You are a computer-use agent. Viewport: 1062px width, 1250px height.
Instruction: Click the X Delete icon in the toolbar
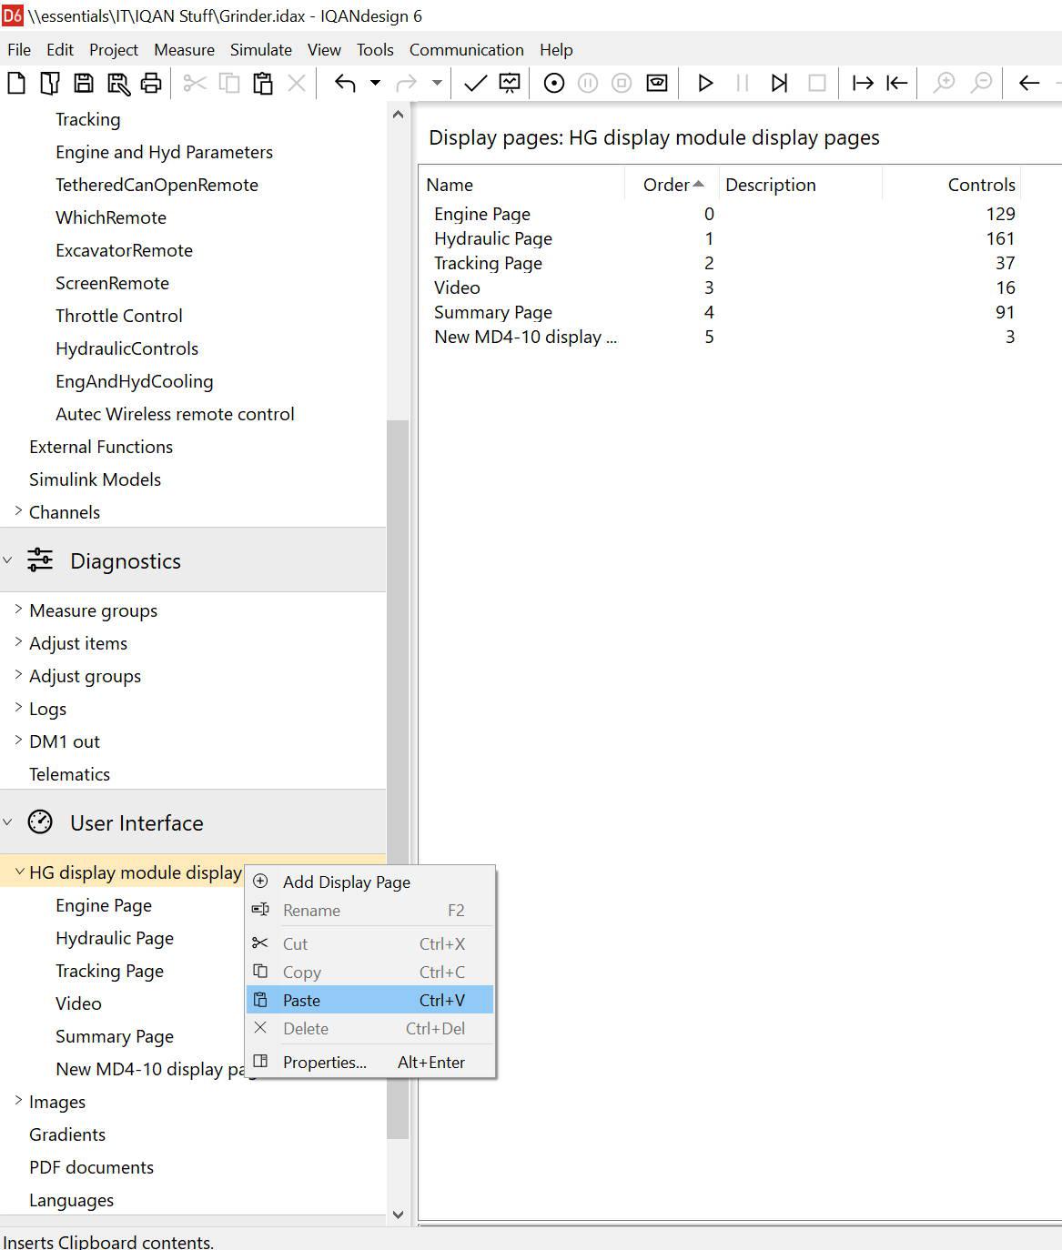point(297,84)
